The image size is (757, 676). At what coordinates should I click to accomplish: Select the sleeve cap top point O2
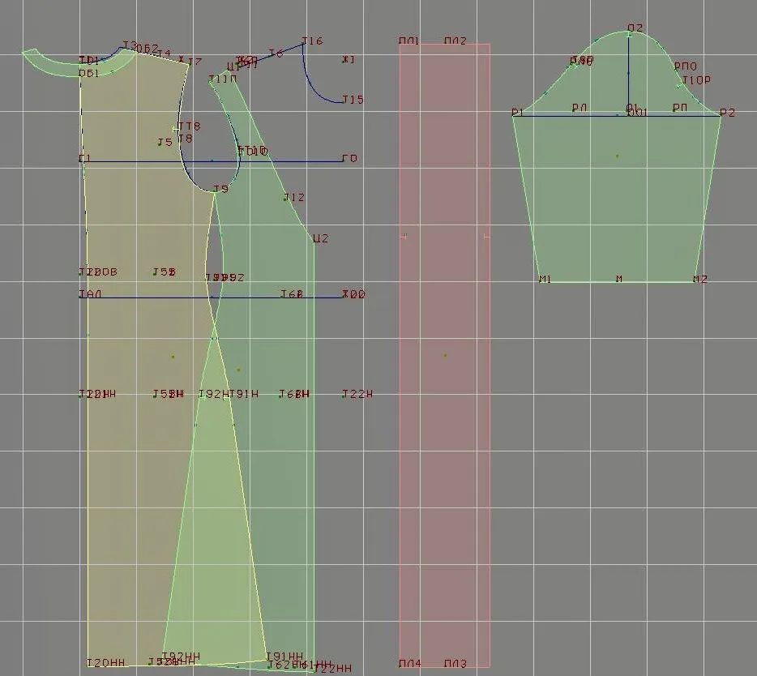(629, 33)
